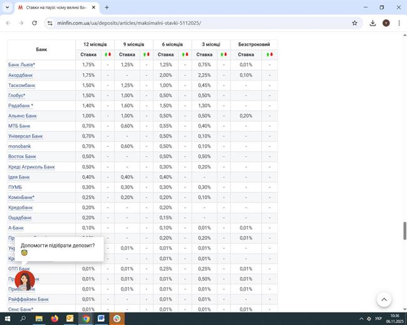The height and width of the screenshot is (325, 407).
Task: Close the minfin article tab
Action: (x=93, y=7)
